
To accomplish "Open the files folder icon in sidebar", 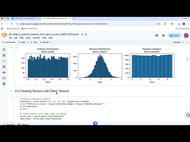I will [4, 78].
